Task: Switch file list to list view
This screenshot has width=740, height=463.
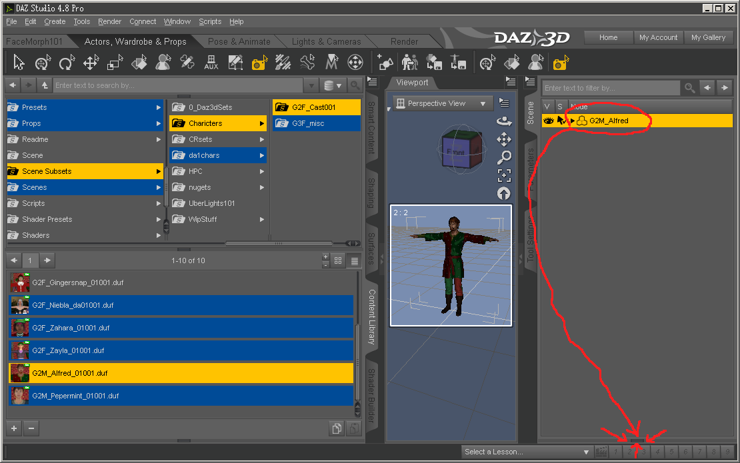Action: [355, 260]
